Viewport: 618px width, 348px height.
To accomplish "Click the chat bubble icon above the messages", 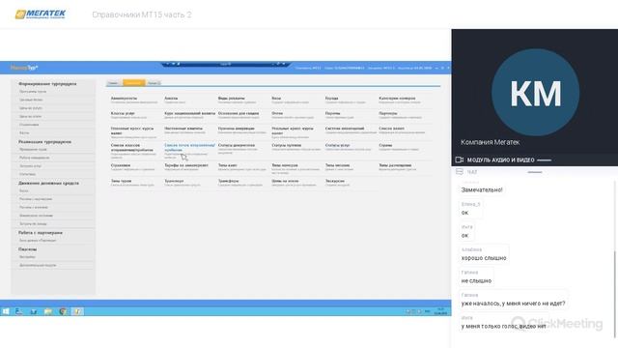I will pyautogui.click(x=460, y=172).
